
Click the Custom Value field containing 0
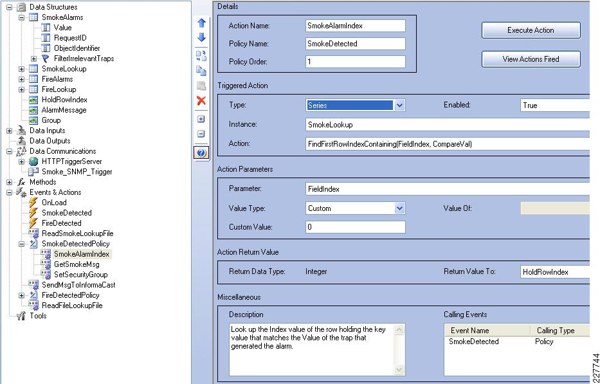click(356, 227)
